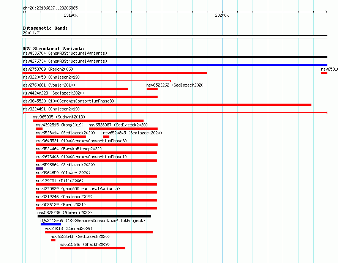The width and height of the screenshot is (338, 263).
Task: Select the nsv6596864 purple variant bar
Action: [x=39, y=169]
